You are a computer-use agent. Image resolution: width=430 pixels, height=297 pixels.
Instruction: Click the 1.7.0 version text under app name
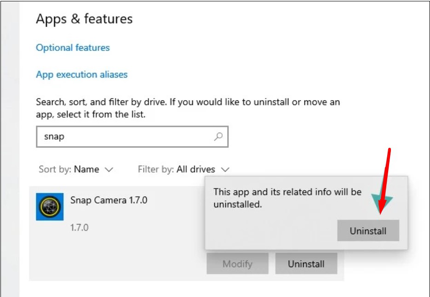[x=79, y=227]
